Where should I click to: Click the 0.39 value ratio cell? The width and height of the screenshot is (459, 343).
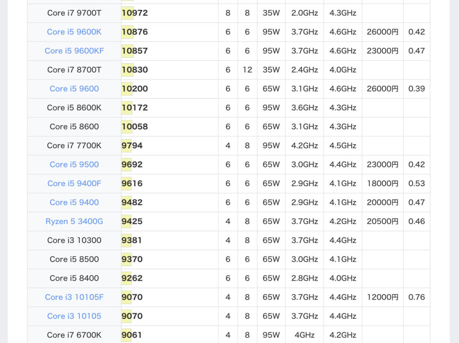417,89
